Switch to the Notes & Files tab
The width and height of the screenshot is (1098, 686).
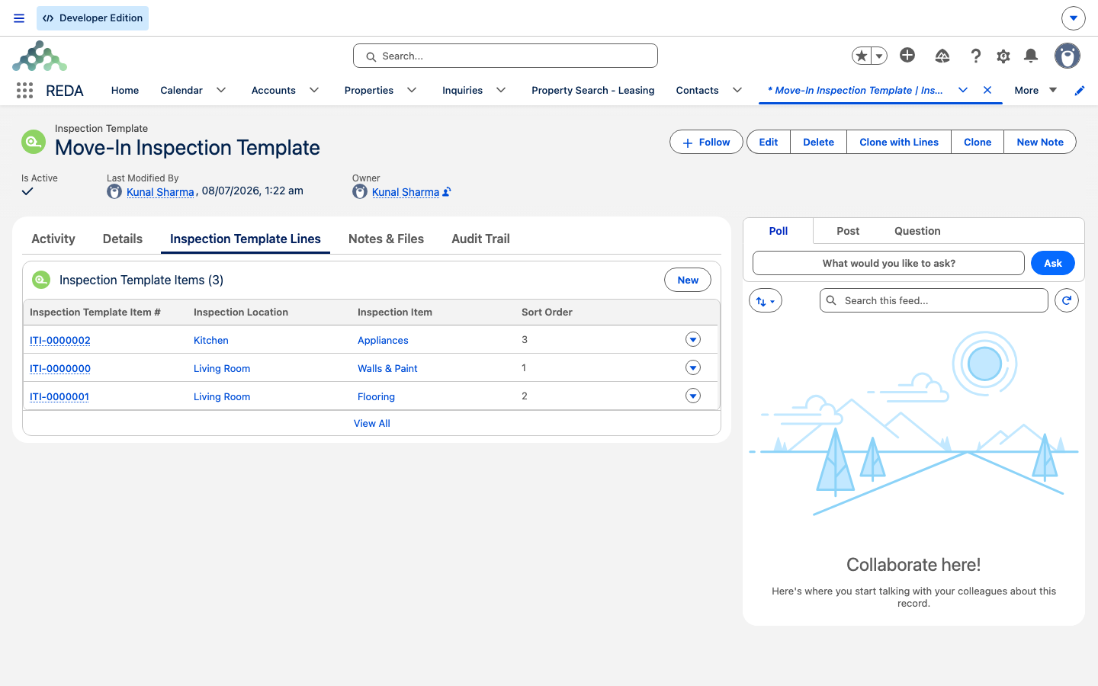coord(386,239)
